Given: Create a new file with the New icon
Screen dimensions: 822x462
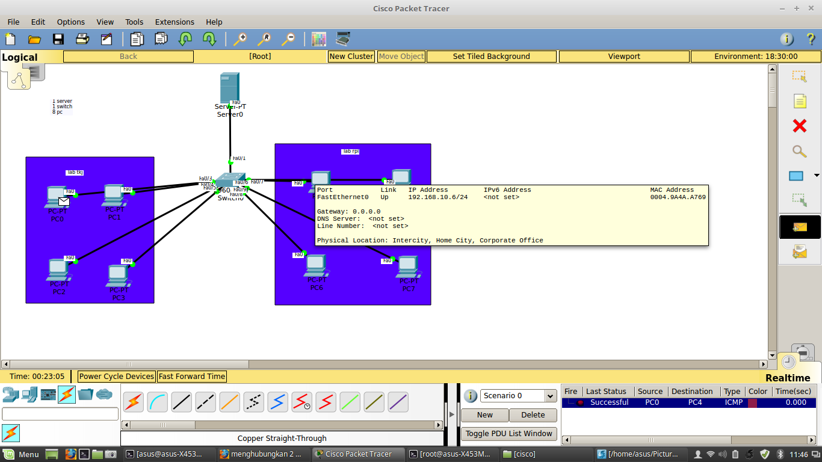Looking at the screenshot, I should pyautogui.click(x=10, y=39).
